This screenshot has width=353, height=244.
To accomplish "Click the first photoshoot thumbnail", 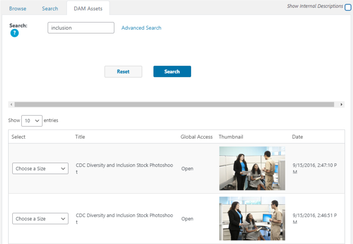I will pyautogui.click(x=252, y=168).
